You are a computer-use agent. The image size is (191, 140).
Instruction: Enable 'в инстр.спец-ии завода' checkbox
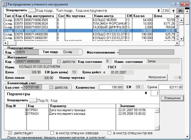[x=52, y=133]
